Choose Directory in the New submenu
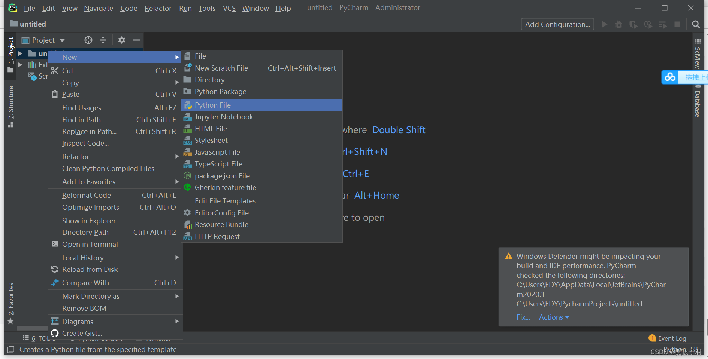Screen dimensions: 708x359 (261, 80)
